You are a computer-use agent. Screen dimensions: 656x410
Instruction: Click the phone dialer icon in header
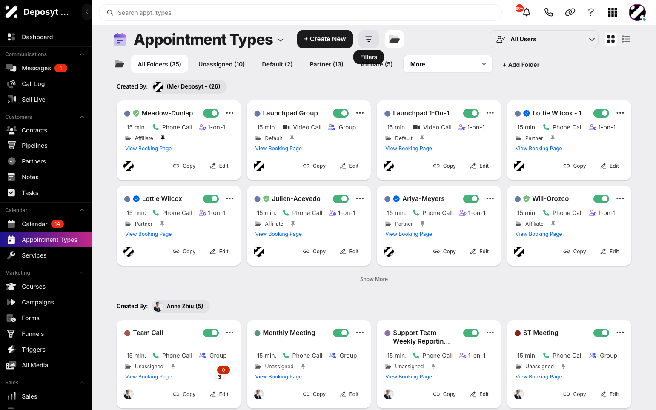[x=549, y=12]
